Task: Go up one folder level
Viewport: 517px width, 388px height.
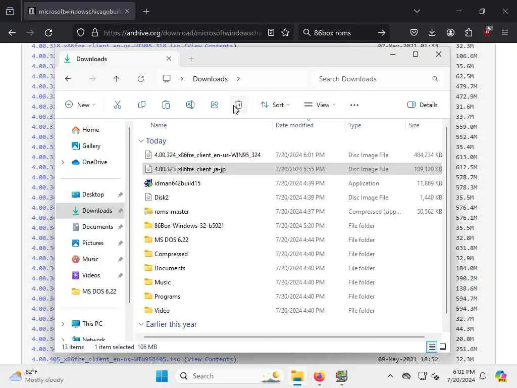Action: [x=117, y=79]
